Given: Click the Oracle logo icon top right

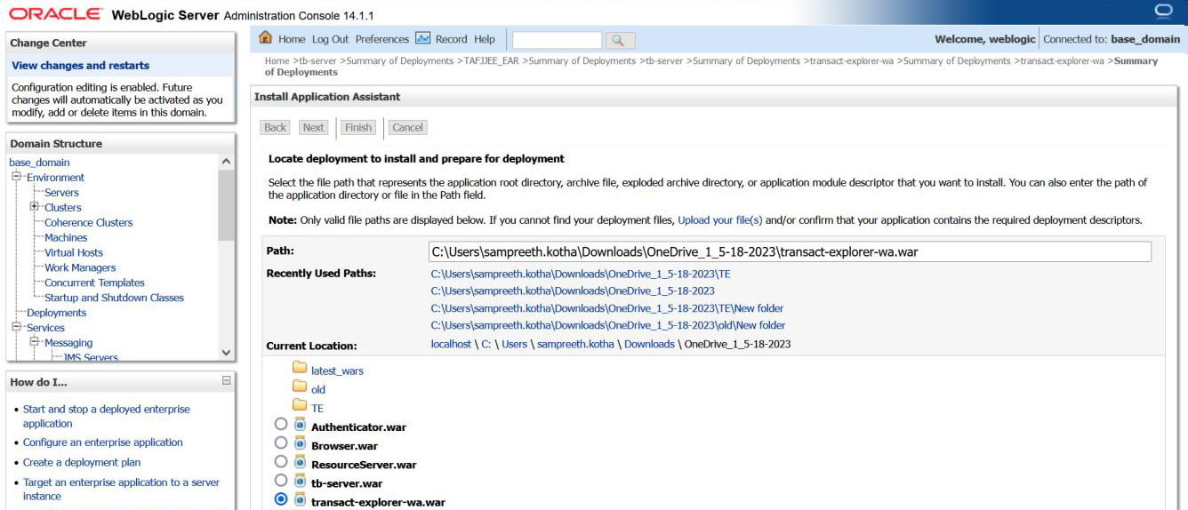Looking at the screenshot, I should (x=1163, y=11).
